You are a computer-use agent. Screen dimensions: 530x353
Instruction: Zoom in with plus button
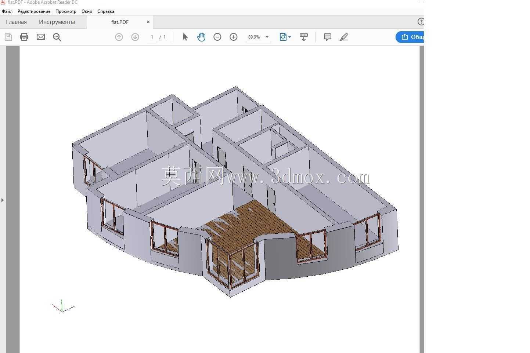pyautogui.click(x=234, y=37)
